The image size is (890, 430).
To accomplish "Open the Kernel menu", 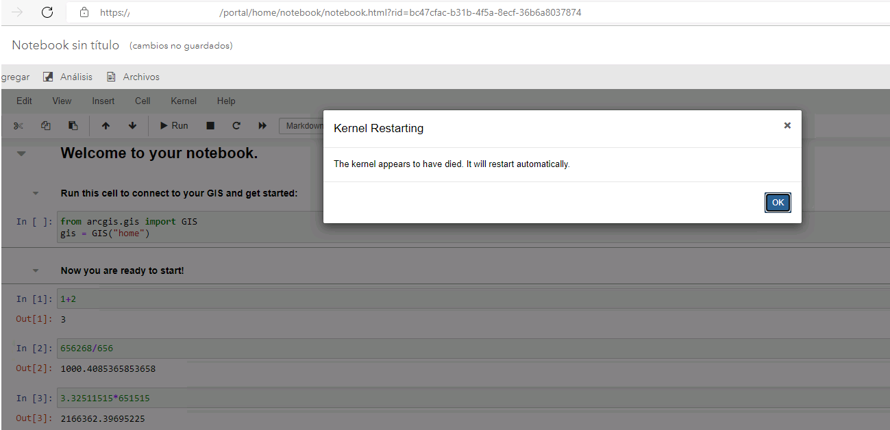I will pyautogui.click(x=183, y=101).
